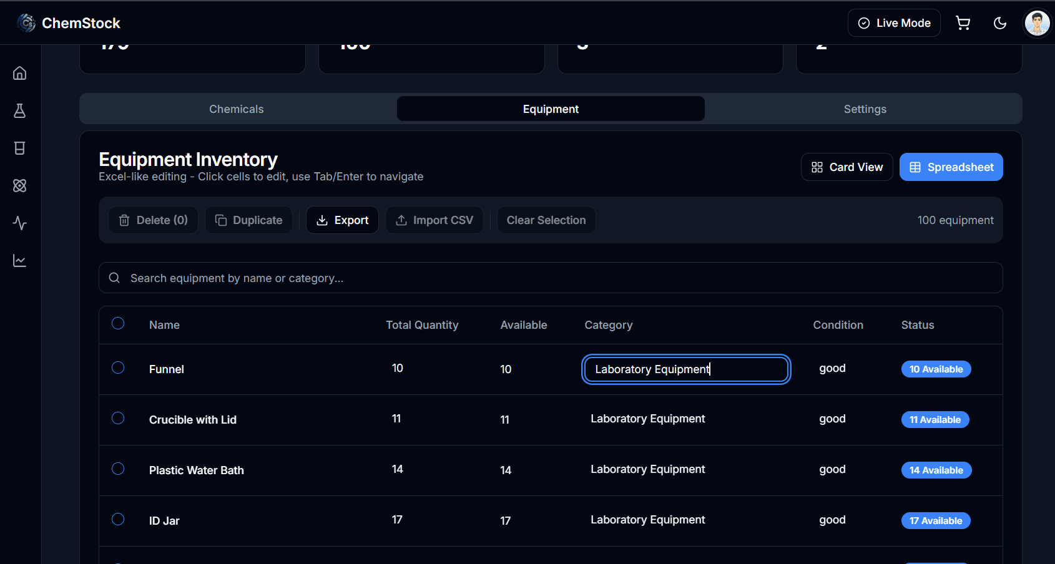Open the shopping cart

tap(963, 23)
